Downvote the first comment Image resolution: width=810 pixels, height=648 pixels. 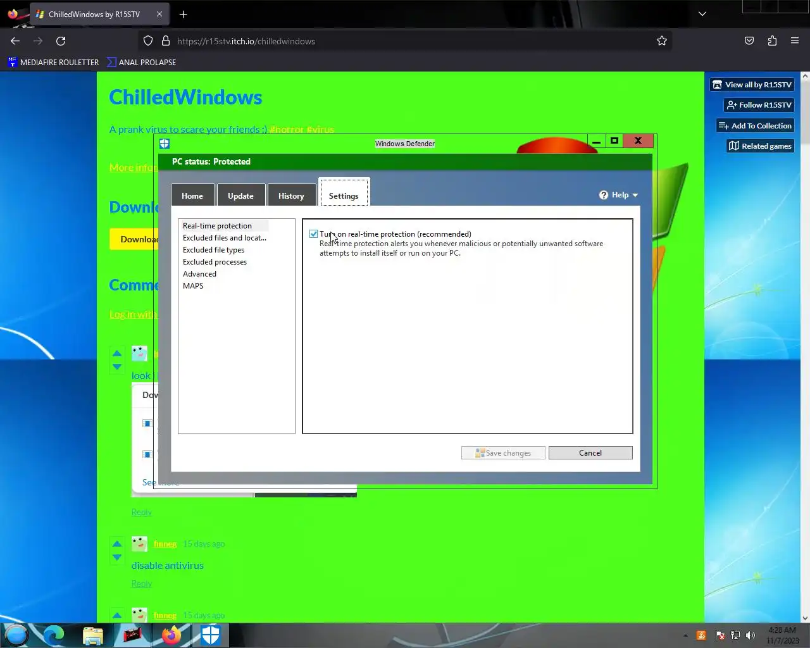117,366
